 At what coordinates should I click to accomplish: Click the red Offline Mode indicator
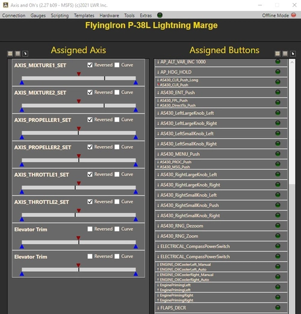coord(294,15)
